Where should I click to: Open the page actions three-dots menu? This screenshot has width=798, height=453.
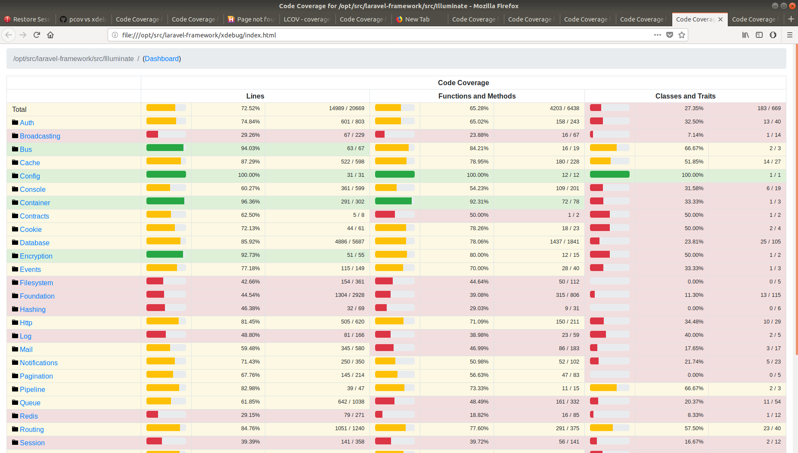(x=657, y=35)
